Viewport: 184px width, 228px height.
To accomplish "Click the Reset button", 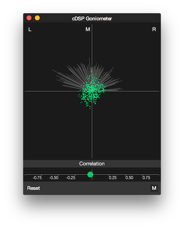I will 34,188.
